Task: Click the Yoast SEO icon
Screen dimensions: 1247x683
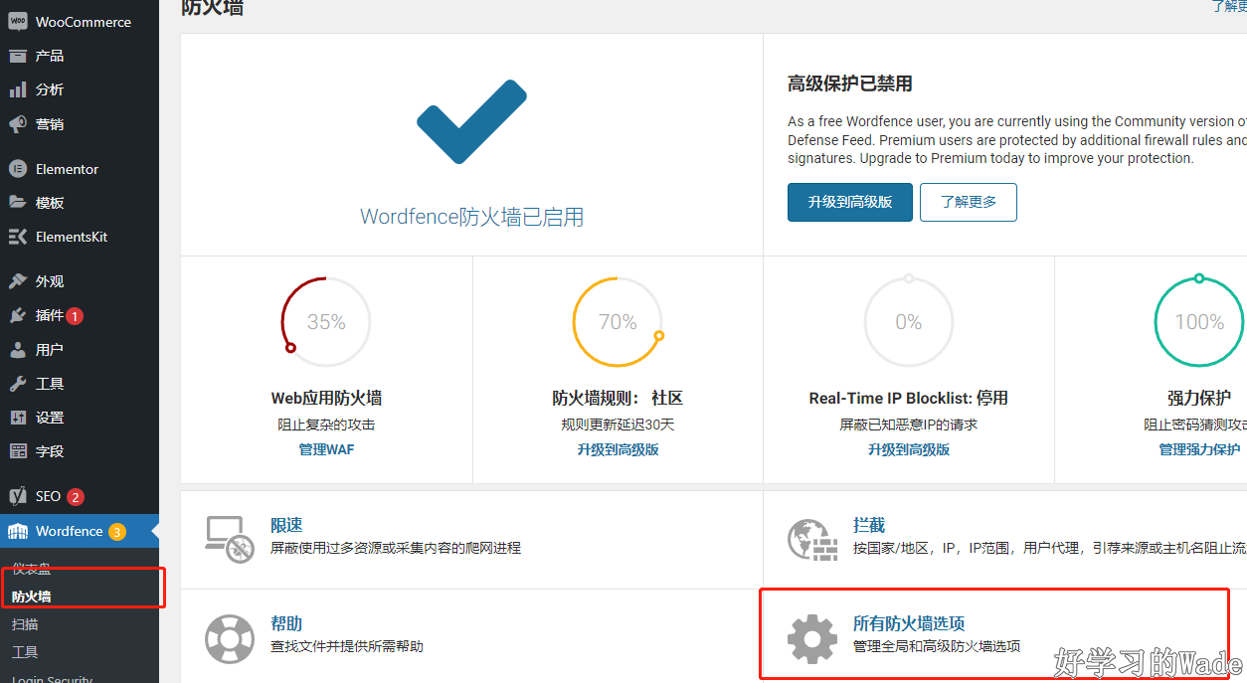Action: point(18,496)
